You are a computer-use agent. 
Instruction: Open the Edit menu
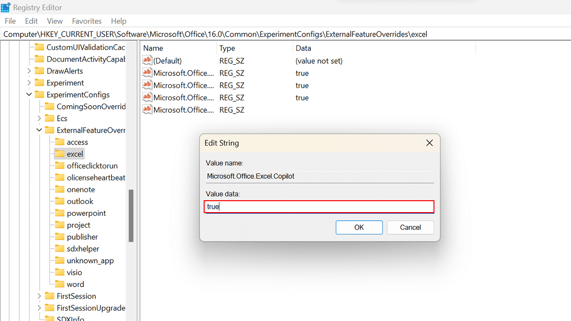(x=31, y=21)
